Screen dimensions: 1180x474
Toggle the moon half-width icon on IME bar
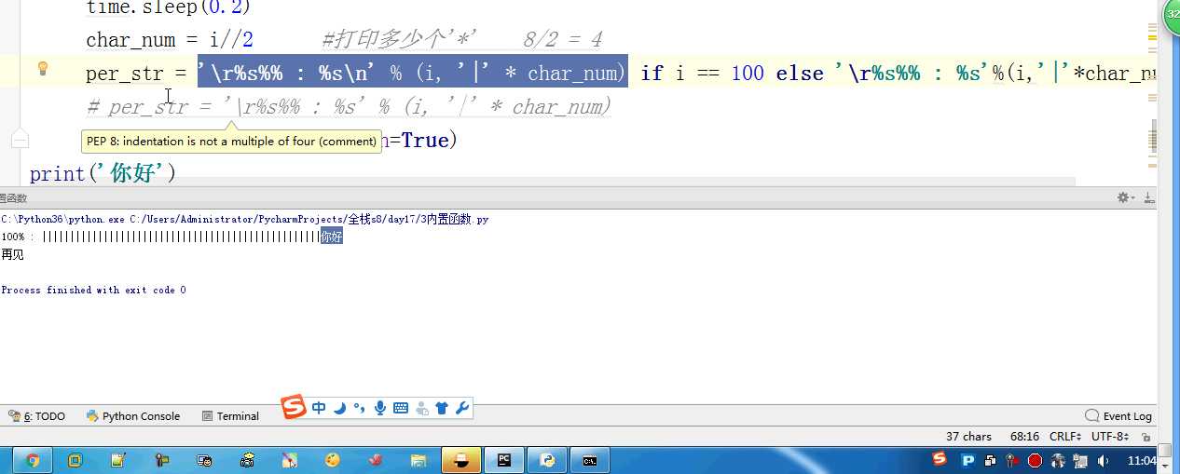(x=340, y=408)
